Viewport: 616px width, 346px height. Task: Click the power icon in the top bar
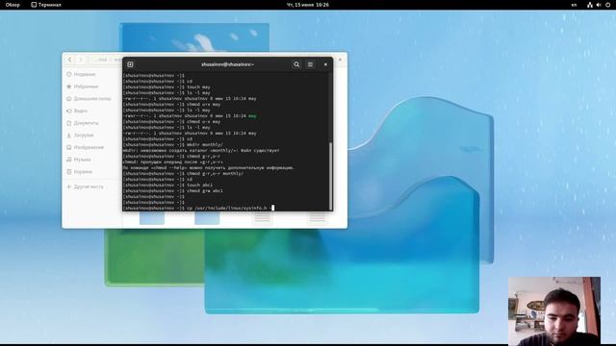[x=607, y=5]
